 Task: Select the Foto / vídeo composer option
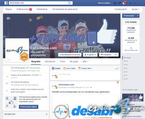coord(69,68)
